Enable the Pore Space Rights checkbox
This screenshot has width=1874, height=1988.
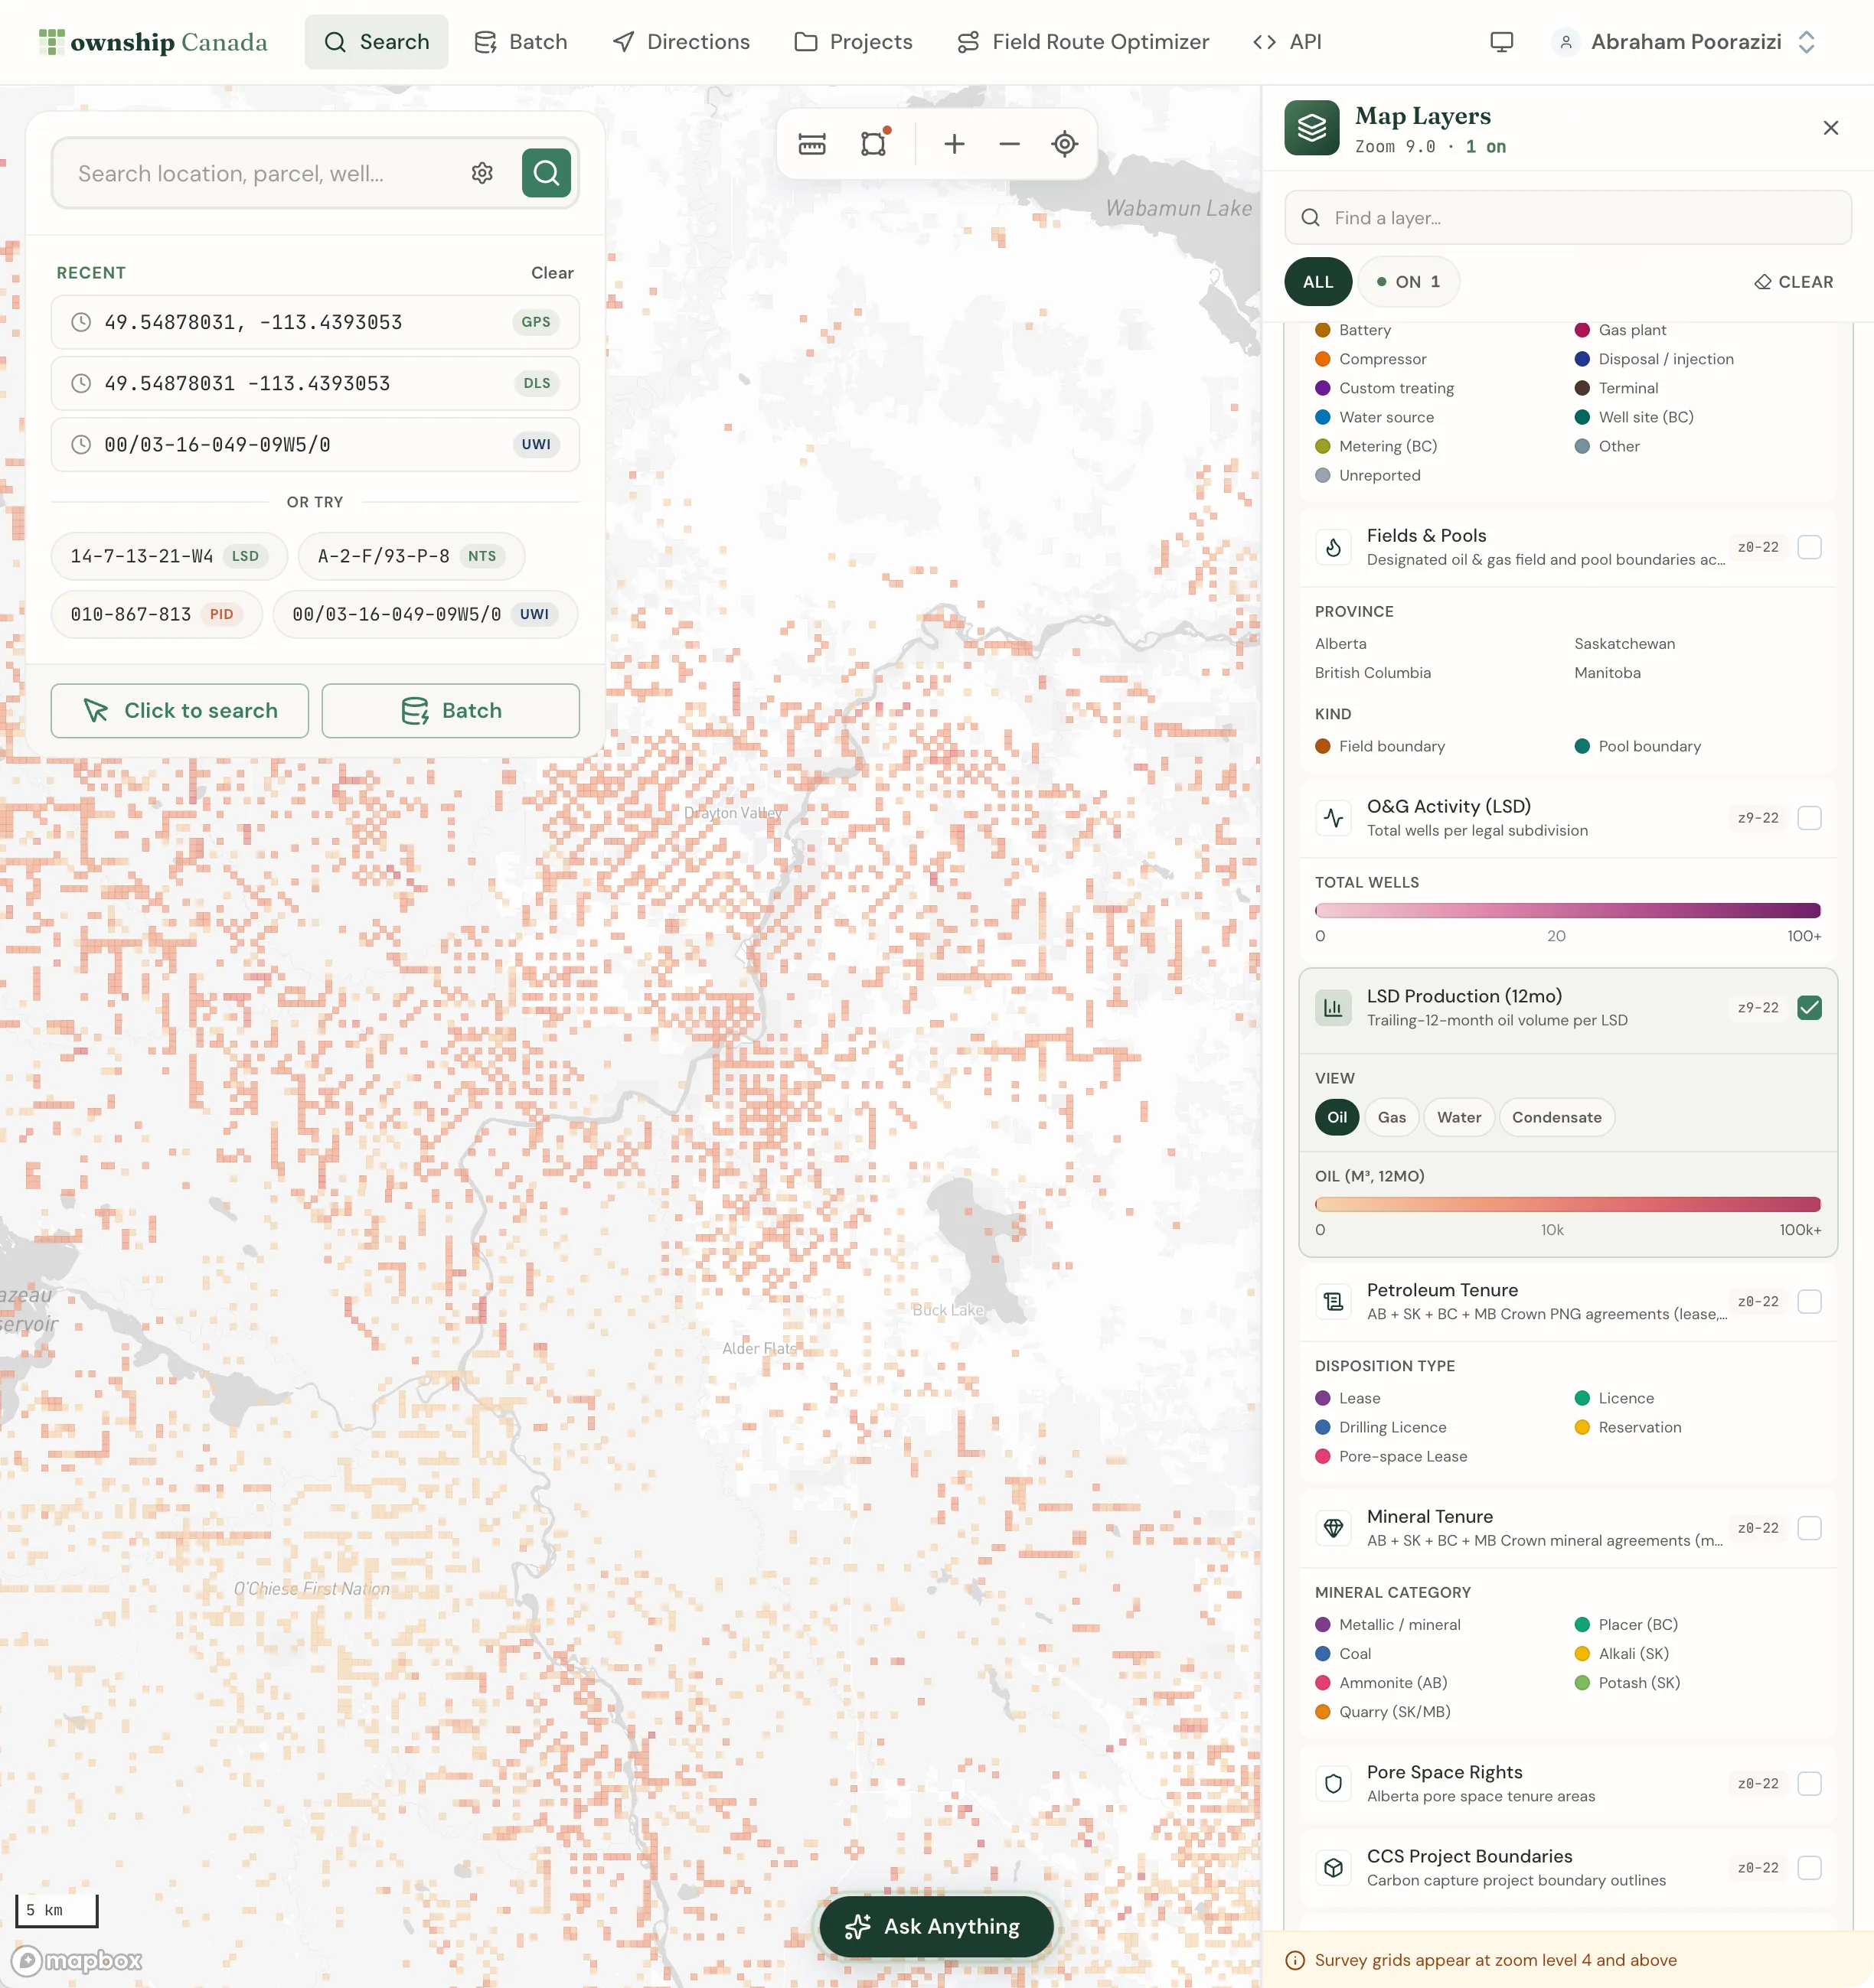pos(1810,1784)
